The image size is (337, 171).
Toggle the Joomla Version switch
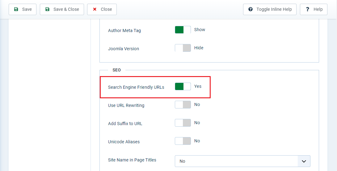[183, 48]
